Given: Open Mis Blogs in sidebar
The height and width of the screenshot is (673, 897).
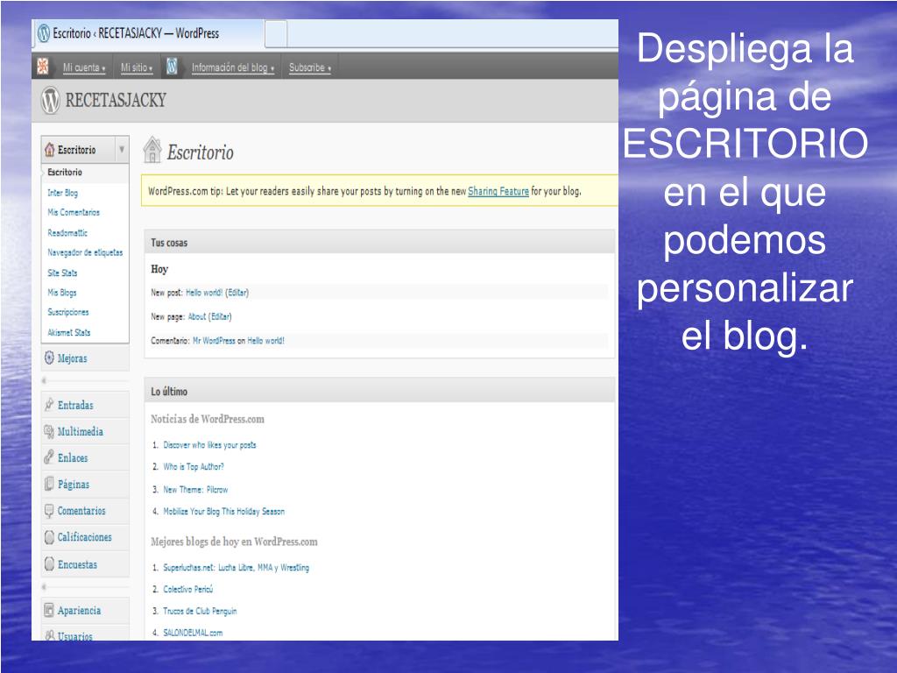Looking at the screenshot, I should (x=62, y=293).
